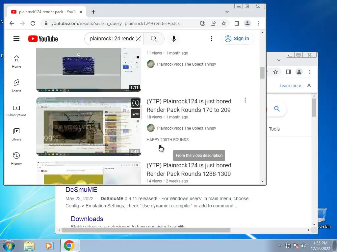This screenshot has width=337, height=252.
Task: Open a new tab in front Chrome window
Action: (93, 12)
